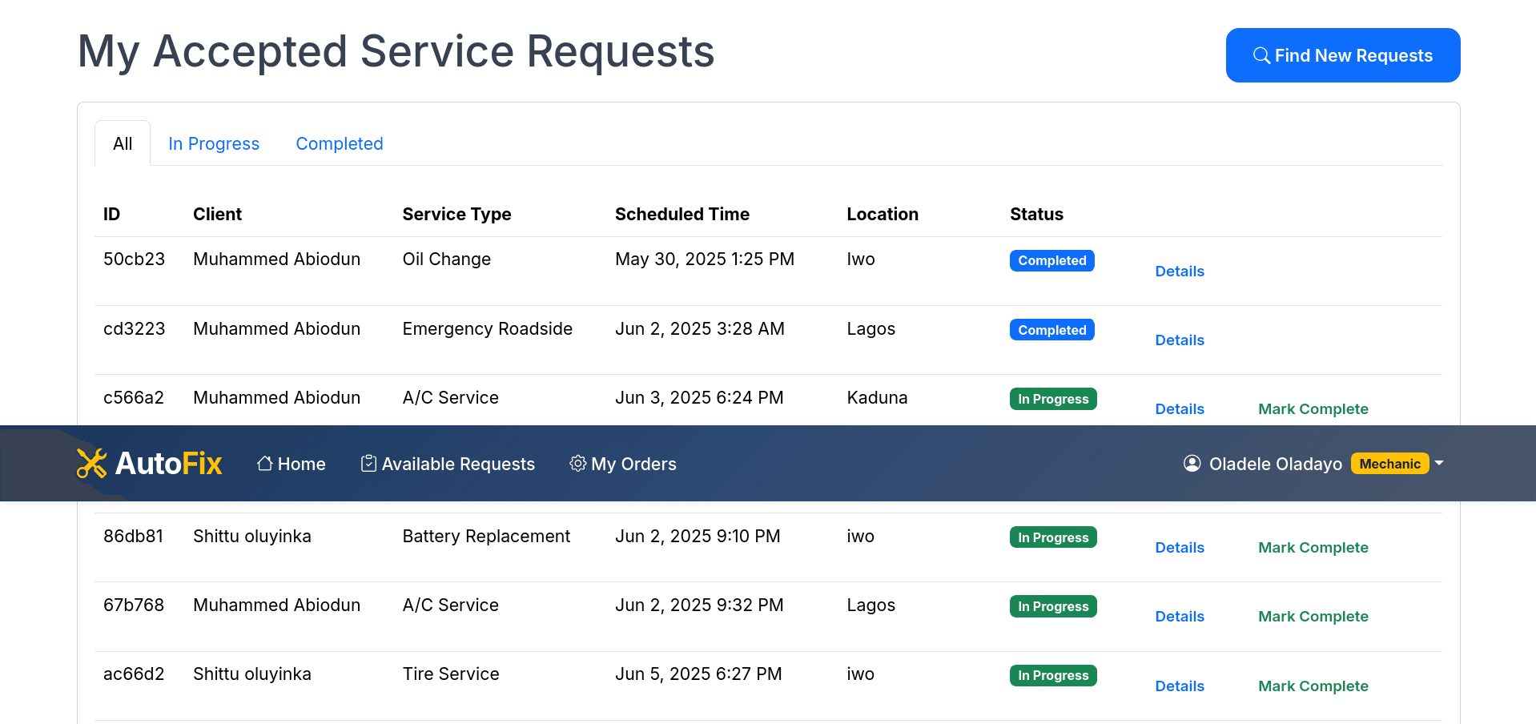Click the ID cell ac66d2

pyautogui.click(x=134, y=674)
